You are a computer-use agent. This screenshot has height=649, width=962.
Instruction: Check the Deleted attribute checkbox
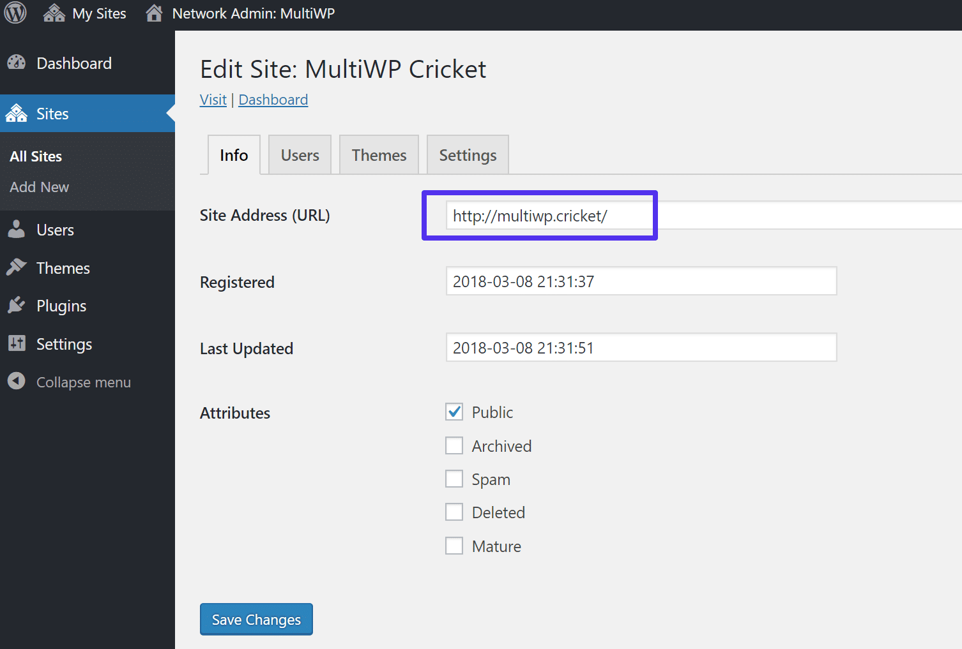[x=454, y=512]
